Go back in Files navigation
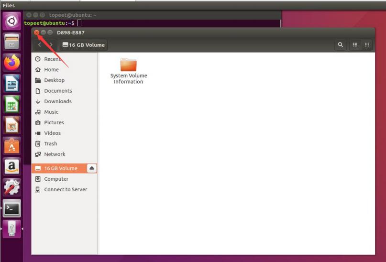This screenshot has height=262, width=386. click(40, 45)
